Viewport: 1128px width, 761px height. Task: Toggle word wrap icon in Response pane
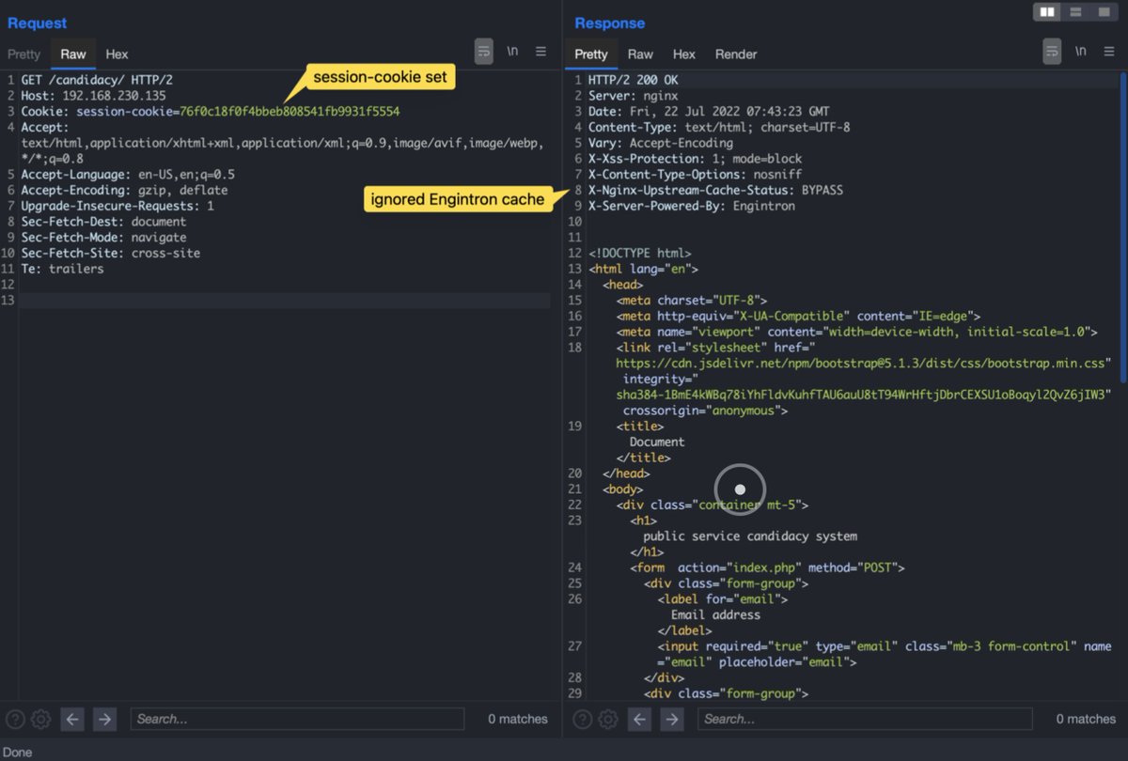tap(1052, 52)
